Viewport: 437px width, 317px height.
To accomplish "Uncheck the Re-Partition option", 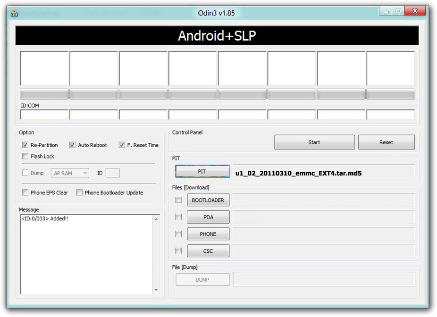I will click(25, 145).
